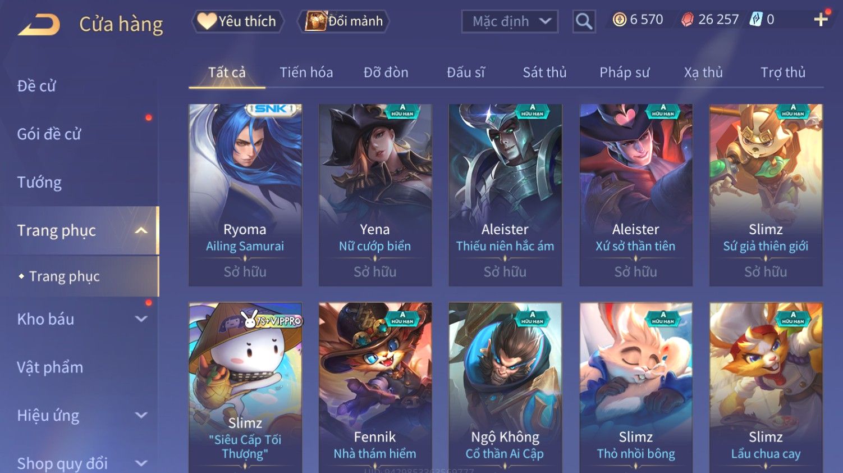Open Yena Nữ cướp biển skin card

click(x=375, y=195)
